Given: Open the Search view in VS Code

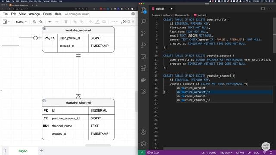Looking at the screenshot, I should click(x=144, y=22).
